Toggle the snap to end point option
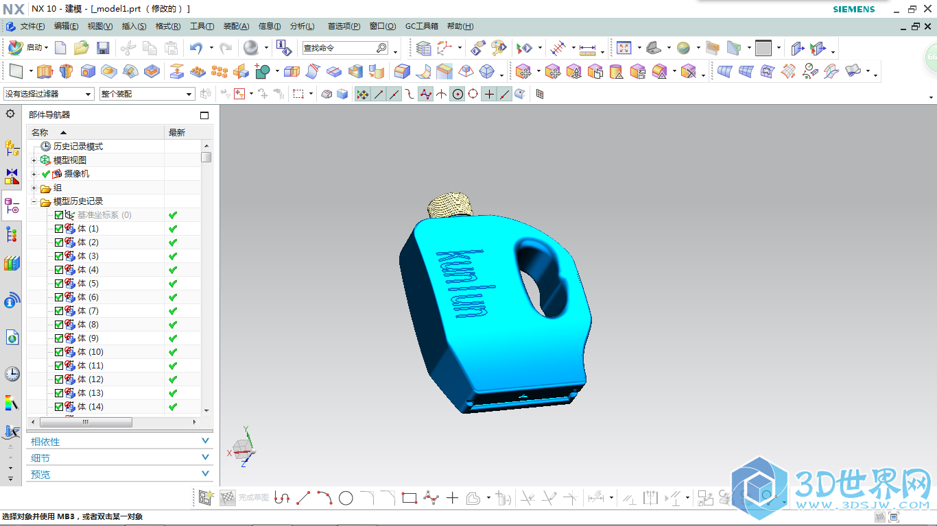 [x=379, y=94]
